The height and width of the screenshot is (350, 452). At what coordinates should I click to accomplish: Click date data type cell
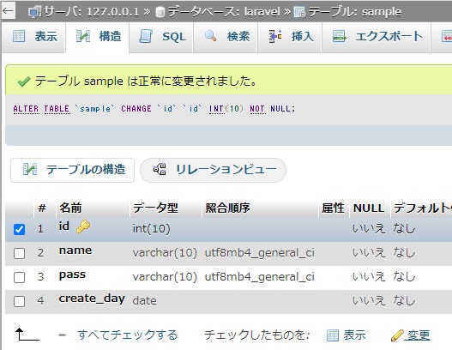point(145,301)
